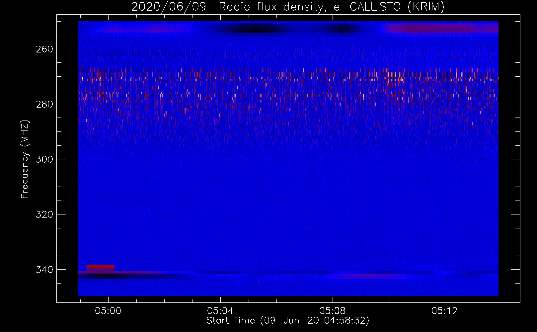537x332 pixels.
Task: Click the 340 frequency tick label
Action: pos(44,270)
